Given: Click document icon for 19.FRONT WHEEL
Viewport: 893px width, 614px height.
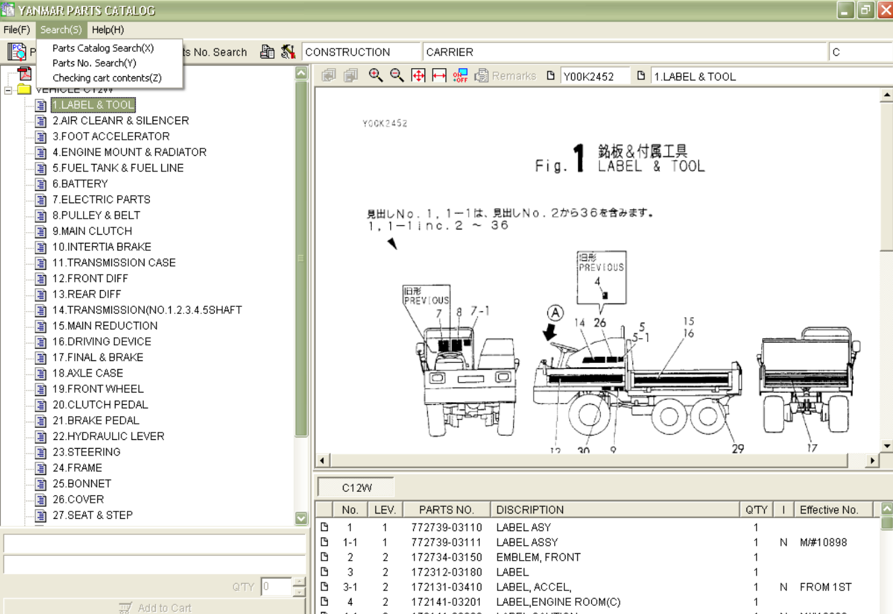Looking at the screenshot, I should click(x=41, y=389).
